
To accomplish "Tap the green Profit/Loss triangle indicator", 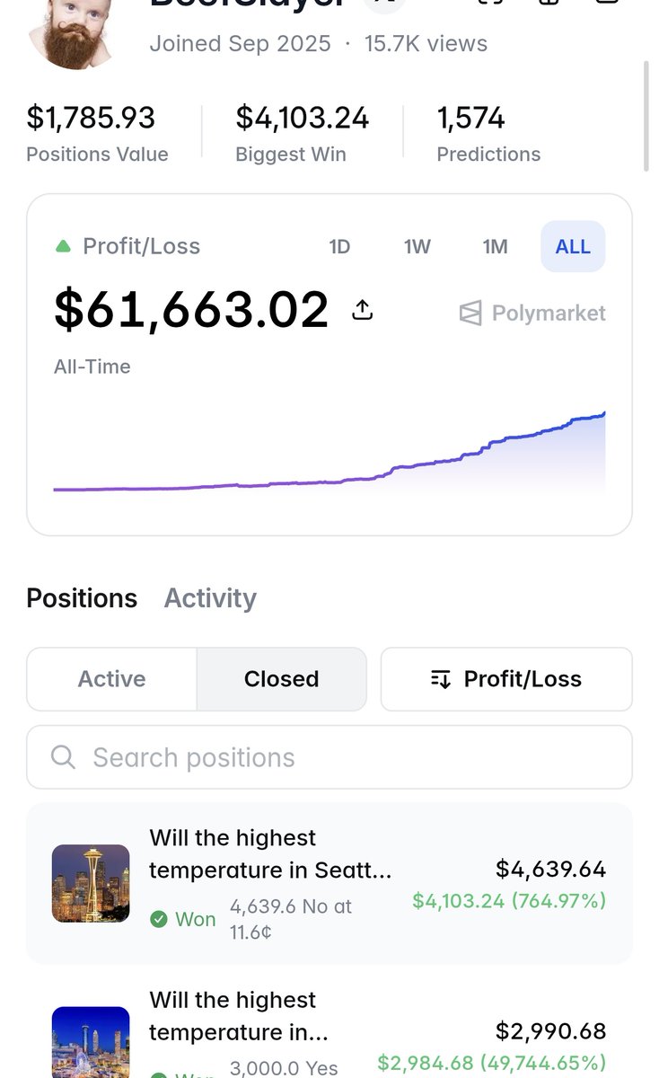I will pyautogui.click(x=63, y=246).
